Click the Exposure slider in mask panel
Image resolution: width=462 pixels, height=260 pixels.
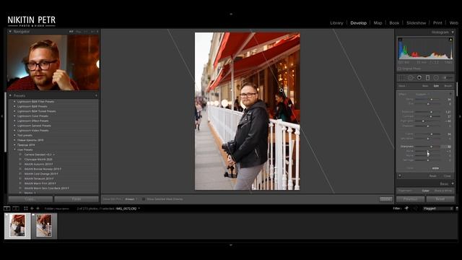point(427,112)
